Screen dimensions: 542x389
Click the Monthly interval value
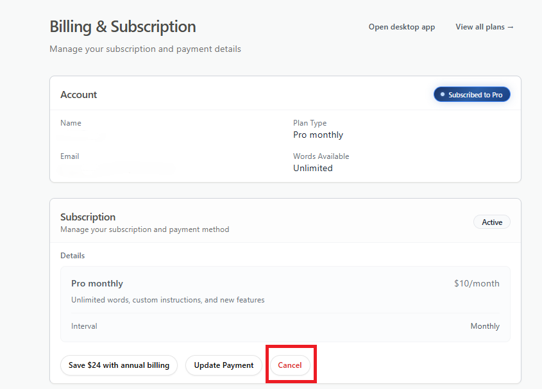click(485, 326)
